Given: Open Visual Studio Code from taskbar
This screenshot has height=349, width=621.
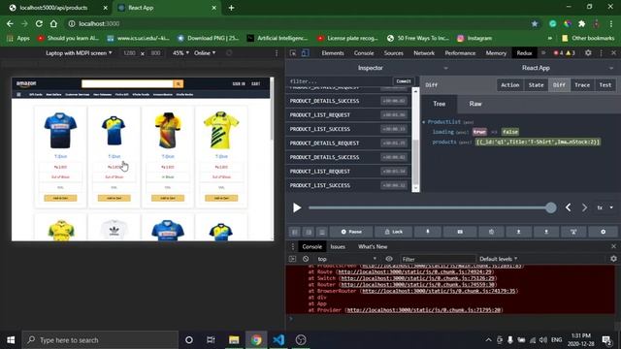Looking at the screenshot, I should 278,339.
